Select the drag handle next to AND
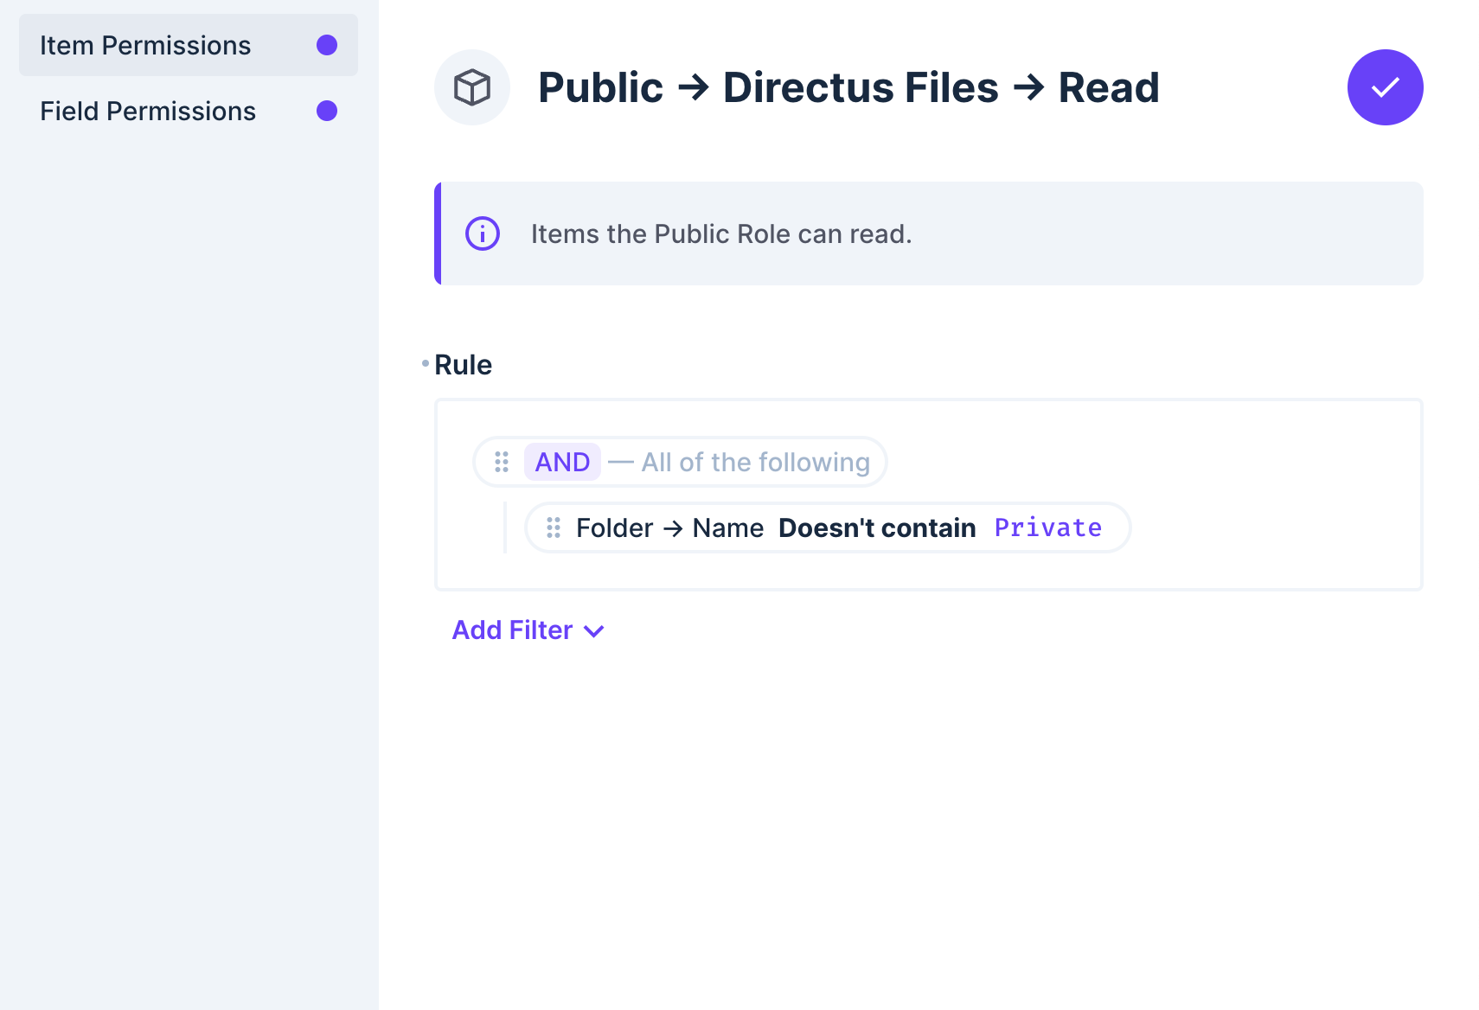This screenshot has width=1479, height=1010. pyautogui.click(x=502, y=462)
